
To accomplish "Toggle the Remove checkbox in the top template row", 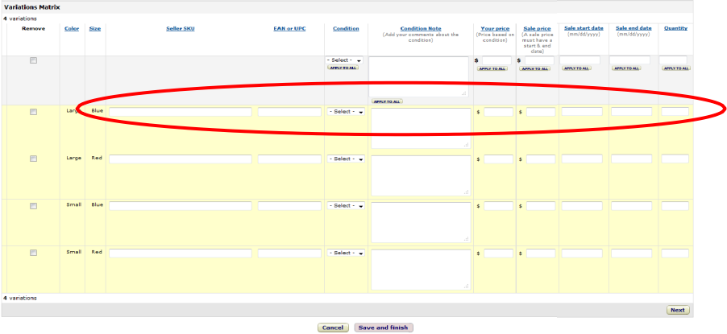I will (33, 60).
